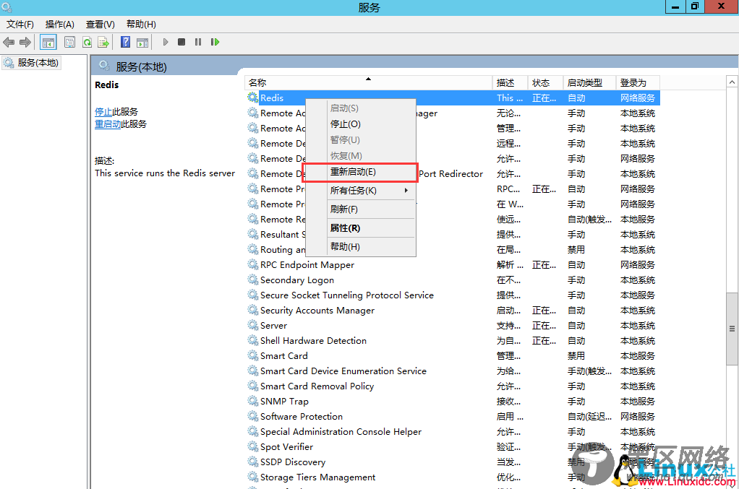Click the gear icon beside Smart Card
Viewport: 739px width, 489px height.
click(253, 355)
